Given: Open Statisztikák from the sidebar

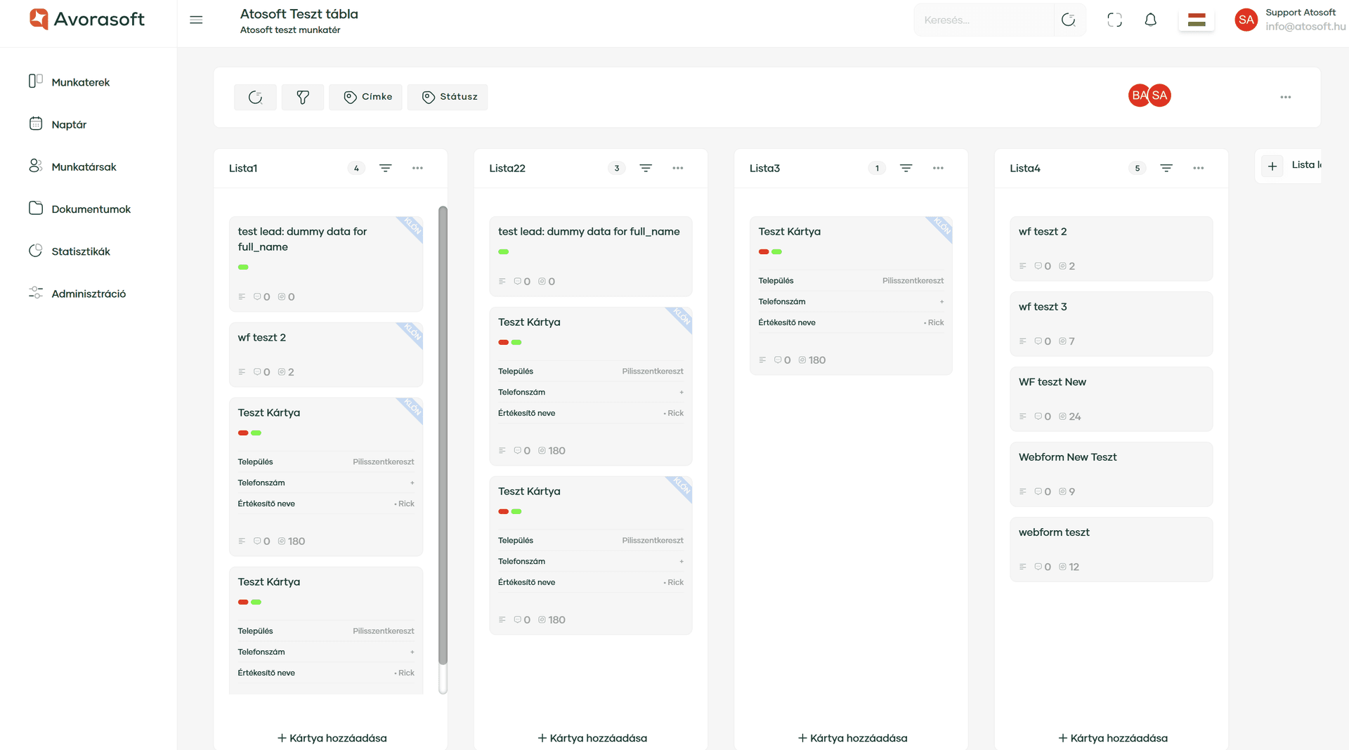Looking at the screenshot, I should pos(80,251).
